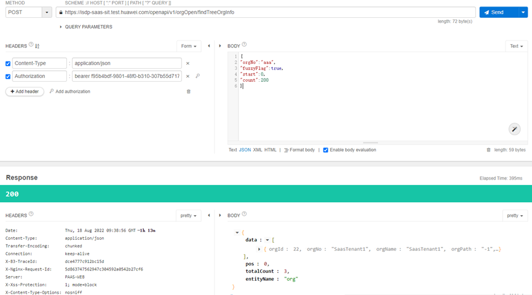Select the JSON body format tab

[245, 150]
